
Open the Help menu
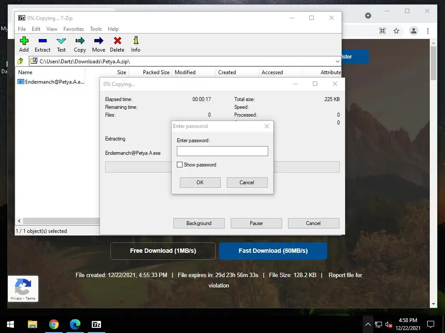pyautogui.click(x=113, y=29)
